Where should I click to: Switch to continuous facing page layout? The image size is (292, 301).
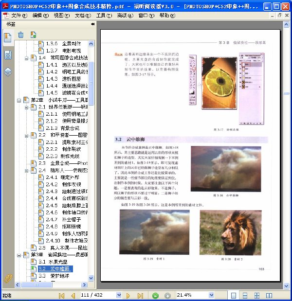(x=257, y=296)
